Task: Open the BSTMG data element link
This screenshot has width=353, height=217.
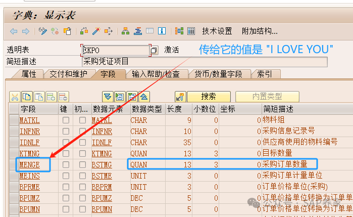Action: (102, 165)
